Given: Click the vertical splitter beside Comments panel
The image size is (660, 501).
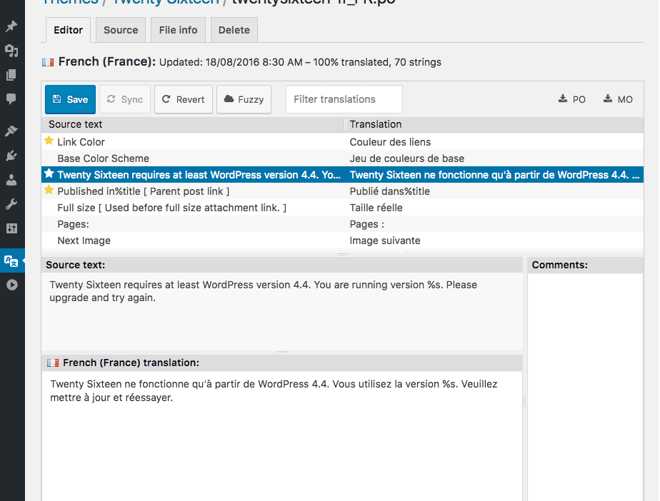Looking at the screenshot, I should click(524, 401).
